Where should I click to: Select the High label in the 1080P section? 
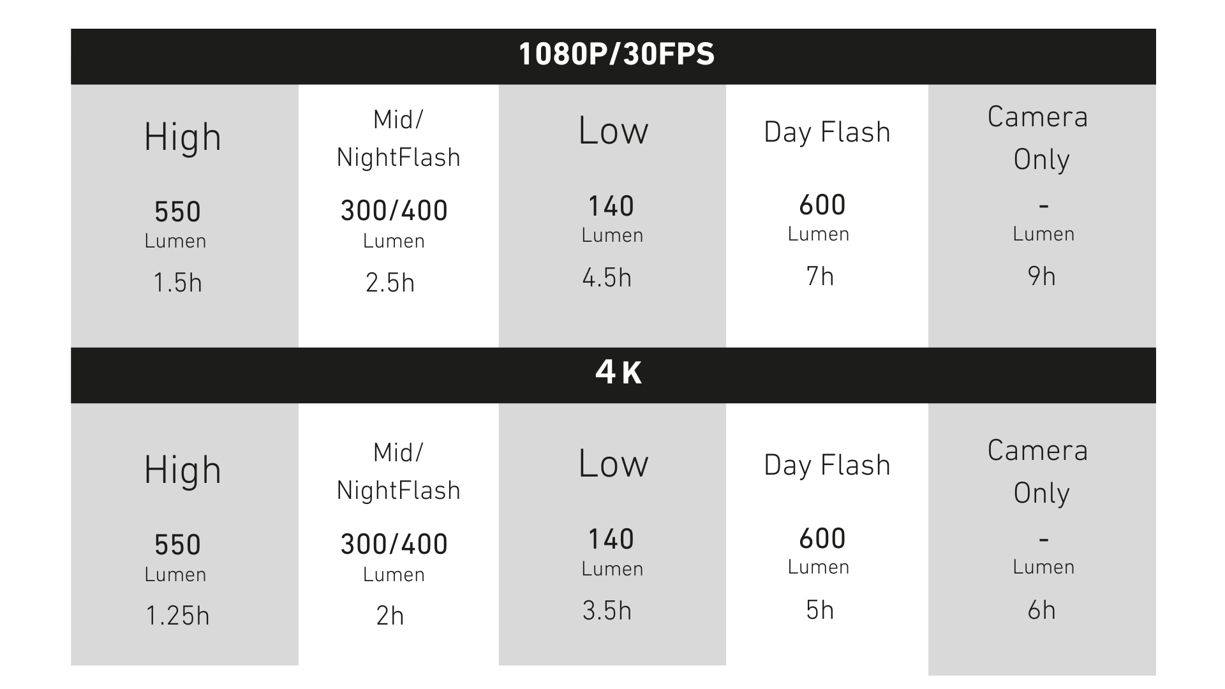tap(183, 138)
